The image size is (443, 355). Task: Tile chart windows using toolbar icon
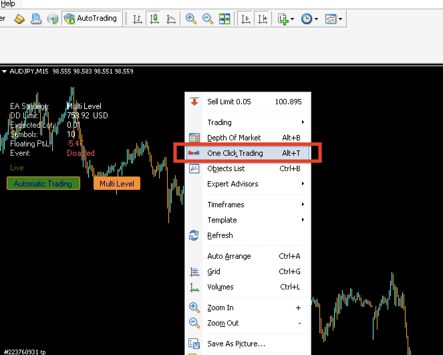[225, 19]
